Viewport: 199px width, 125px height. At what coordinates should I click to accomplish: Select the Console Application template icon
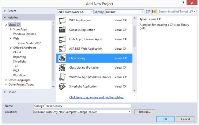[x=62, y=30]
